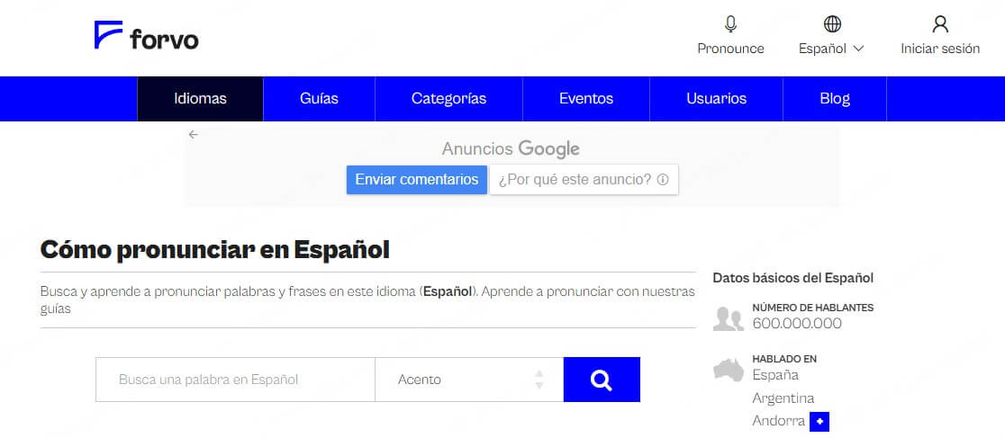The width and height of the screenshot is (1005, 438).
Task: Click the NÚMERO DE HABLANTES label
Action: 812,308
